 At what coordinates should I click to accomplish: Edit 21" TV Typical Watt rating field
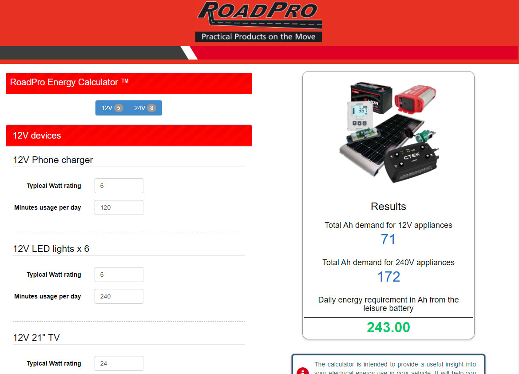(x=119, y=363)
